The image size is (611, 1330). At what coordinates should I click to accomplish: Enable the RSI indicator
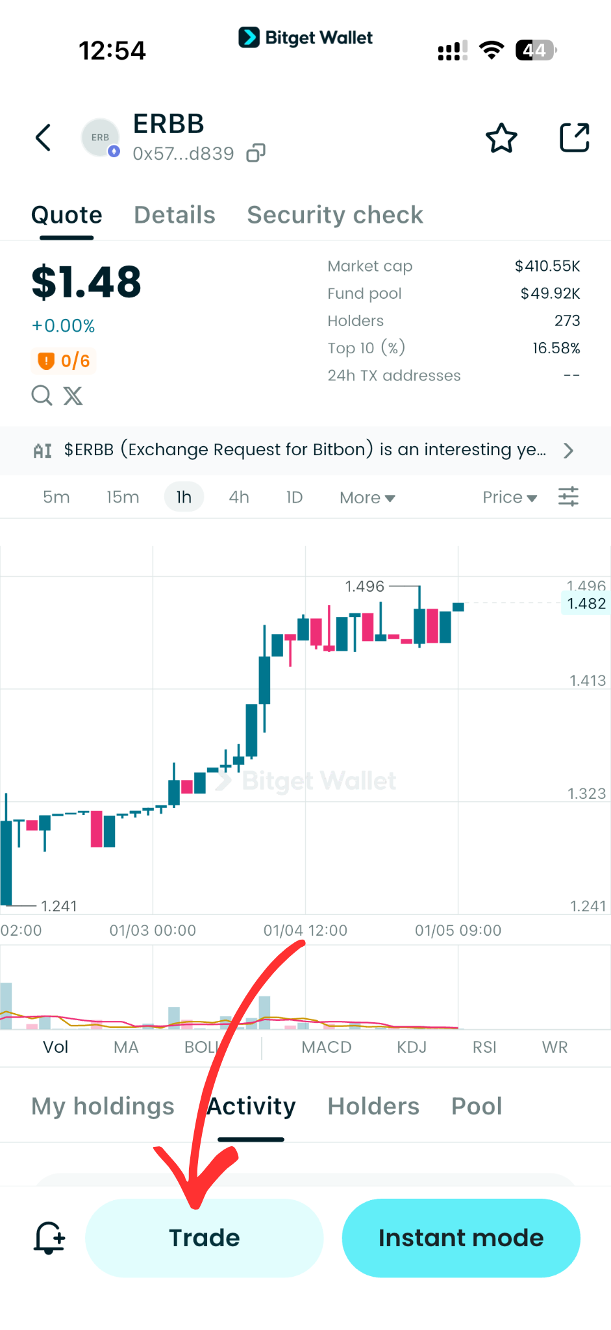tap(484, 1047)
